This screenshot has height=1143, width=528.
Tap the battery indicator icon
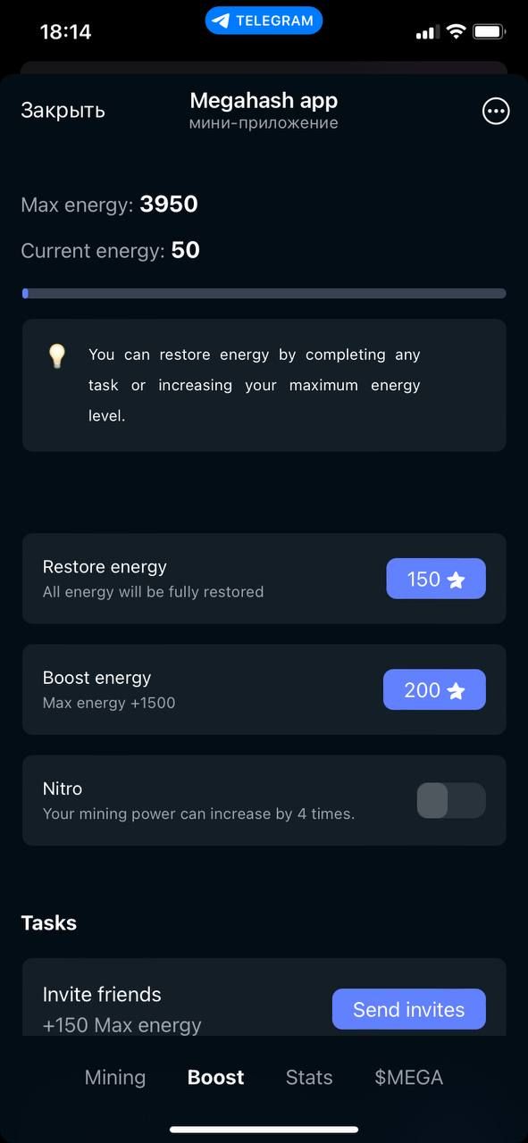490,32
